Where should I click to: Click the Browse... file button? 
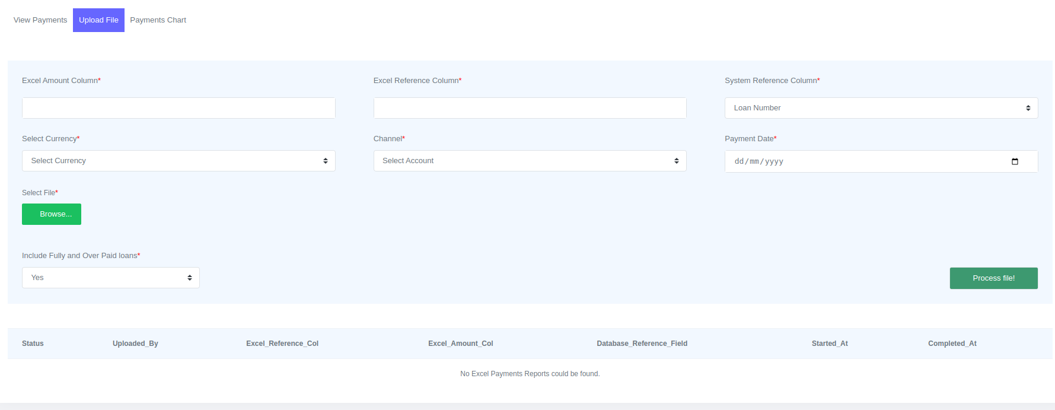[x=52, y=214]
